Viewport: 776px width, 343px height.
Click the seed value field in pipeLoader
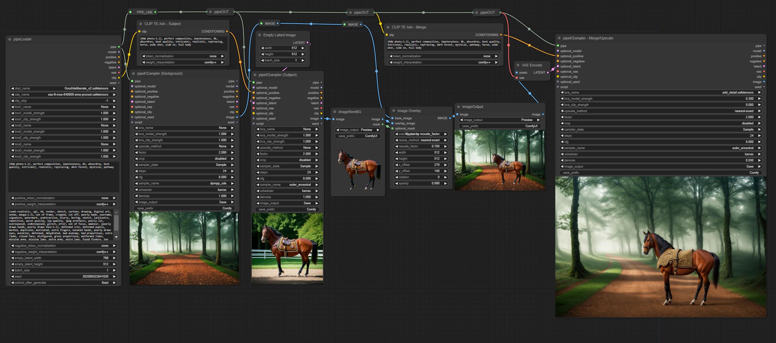click(x=63, y=277)
